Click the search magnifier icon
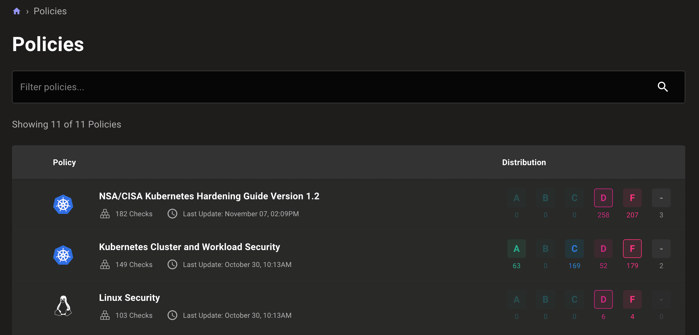Viewport: 699px width, 335px height. click(662, 87)
